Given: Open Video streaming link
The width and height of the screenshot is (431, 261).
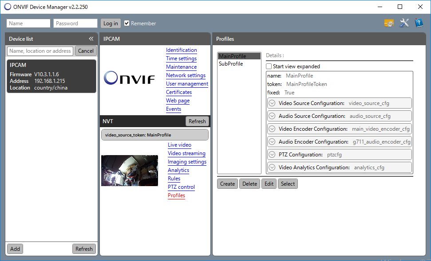Looking at the screenshot, I should [x=186, y=153].
